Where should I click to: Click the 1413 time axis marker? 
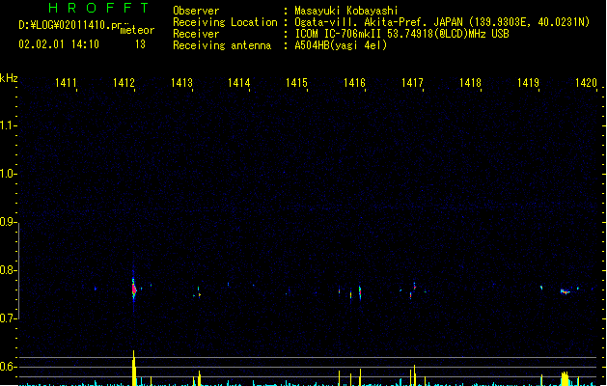pyautogui.click(x=181, y=83)
